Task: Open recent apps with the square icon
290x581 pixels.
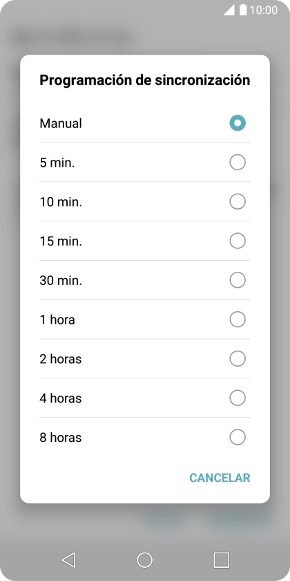Action: point(221,560)
